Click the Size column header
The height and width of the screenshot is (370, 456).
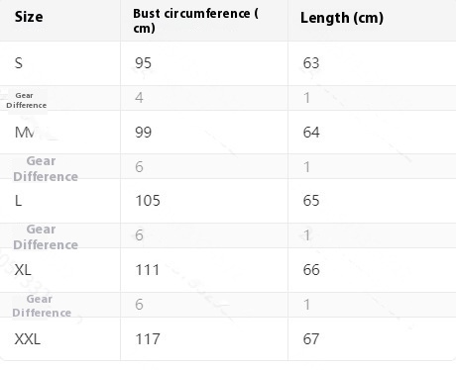point(29,17)
